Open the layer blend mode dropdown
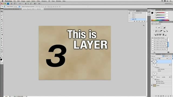The image size is (173, 97). [x=158, y=56]
